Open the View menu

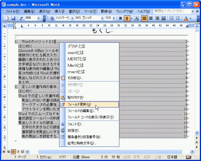click(45, 11)
